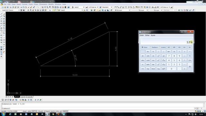
Task: Click the Center Mark dimension icon
Action: pyautogui.click(x=150, y=7)
